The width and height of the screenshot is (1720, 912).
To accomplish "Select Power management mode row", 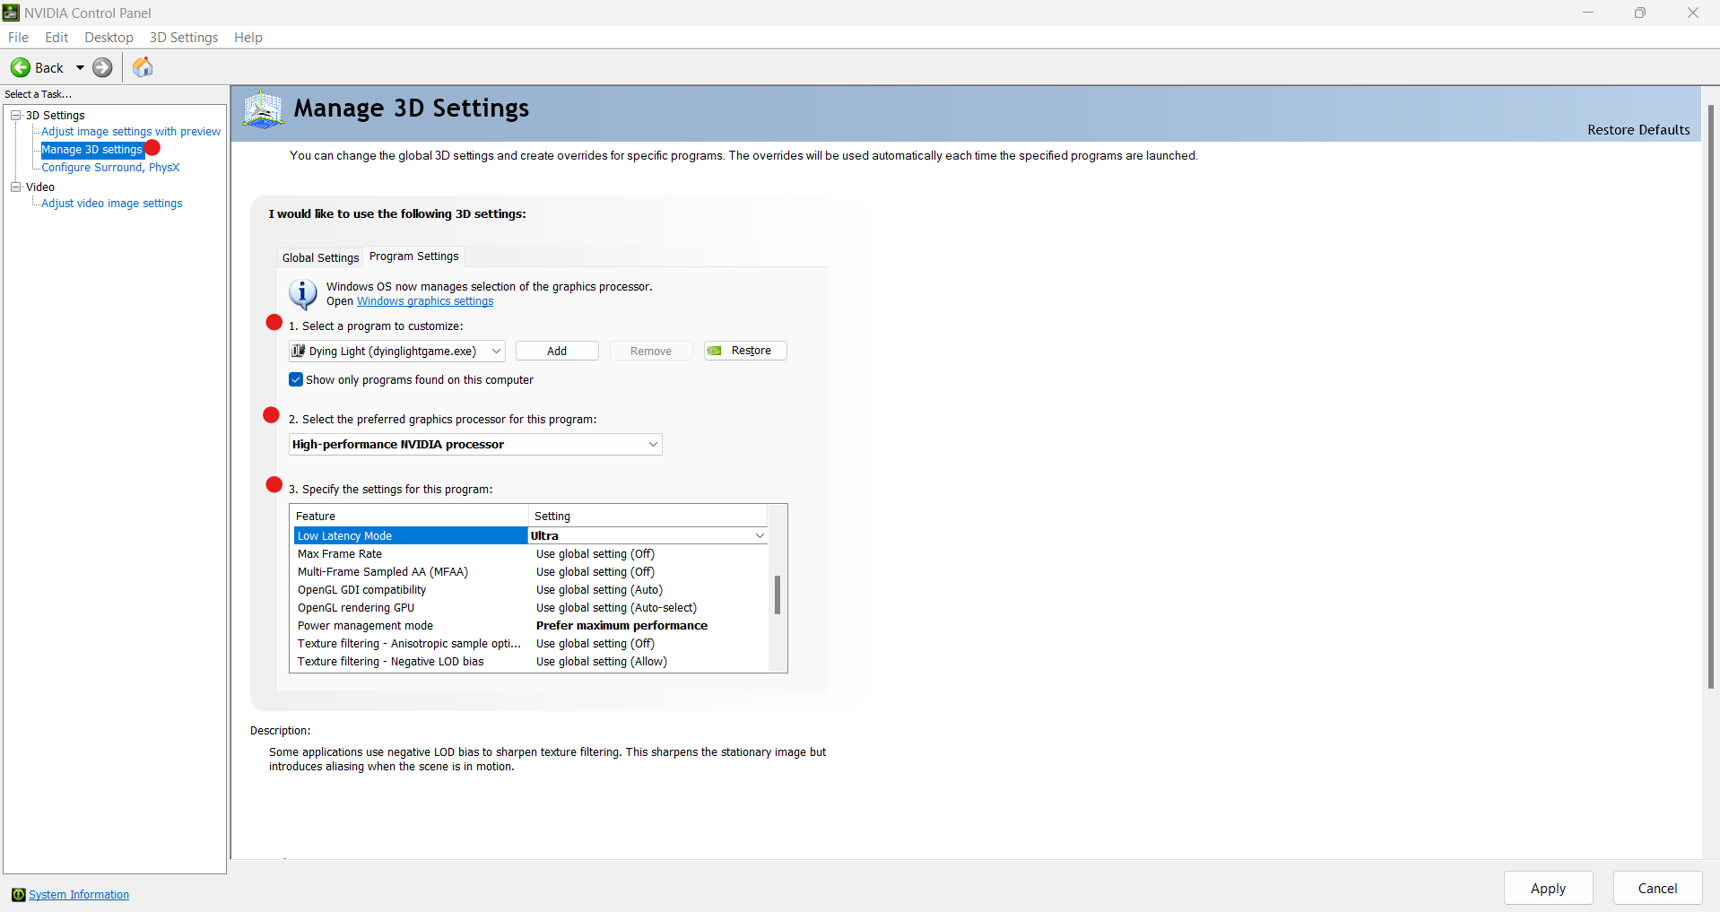I will tap(531, 626).
